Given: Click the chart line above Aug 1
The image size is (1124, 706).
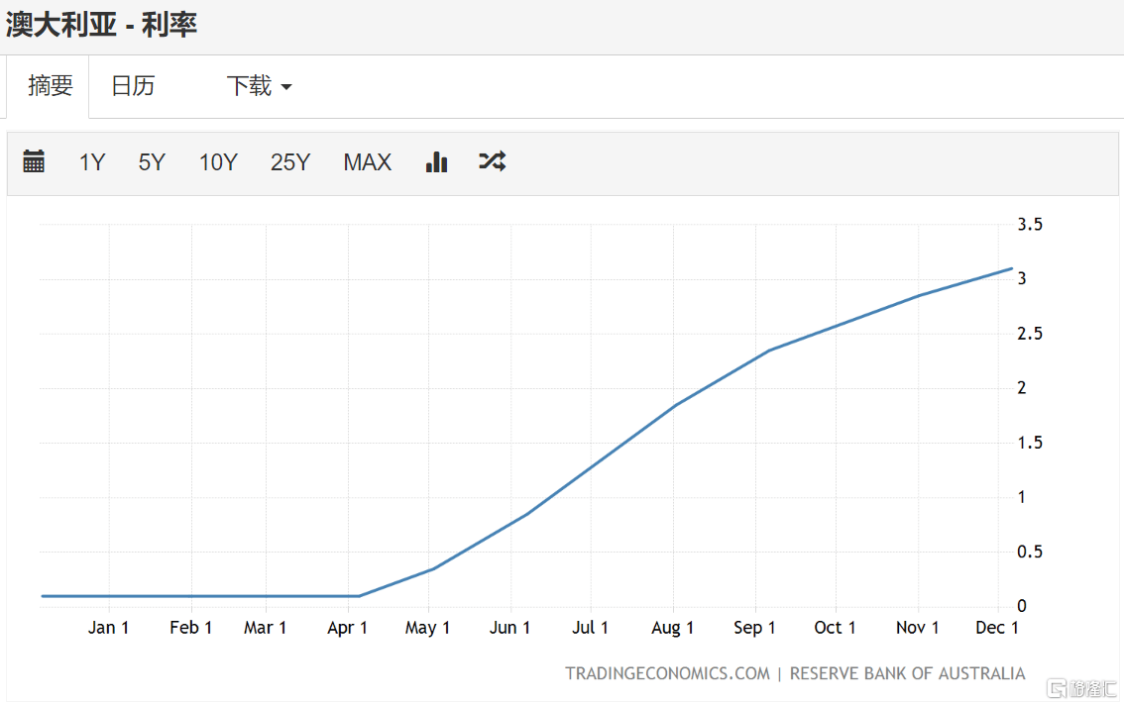Looking at the screenshot, I should click(x=674, y=405).
